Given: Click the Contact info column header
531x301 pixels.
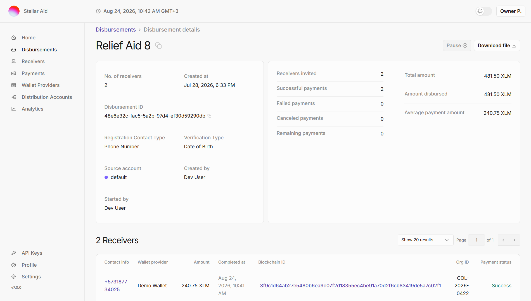Looking at the screenshot, I should click(x=117, y=262).
